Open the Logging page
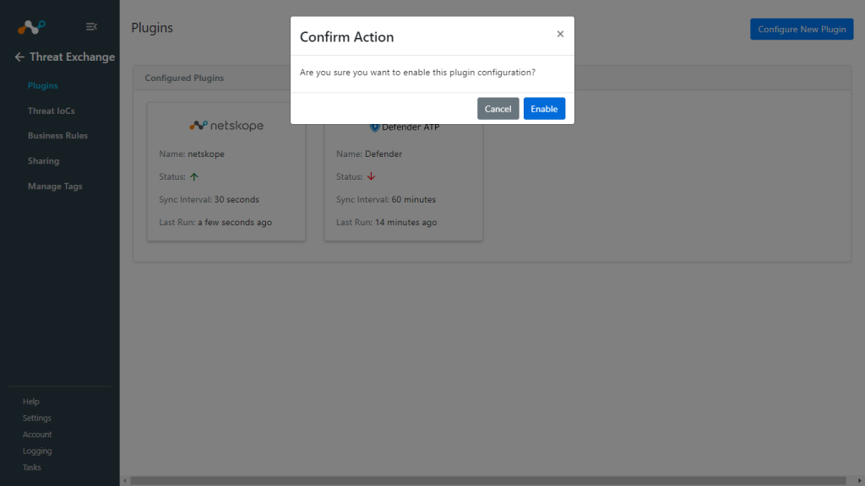Image resolution: width=865 pixels, height=486 pixels. point(37,451)
